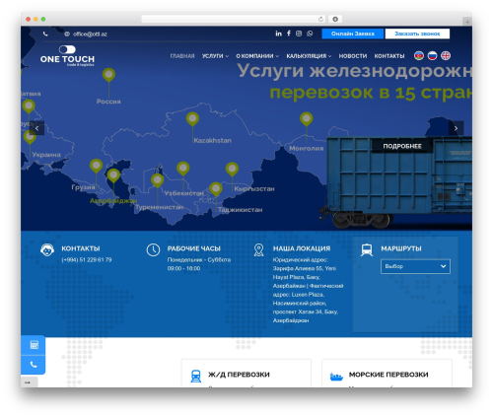Switch site language to Russian flag

point(432,55)
